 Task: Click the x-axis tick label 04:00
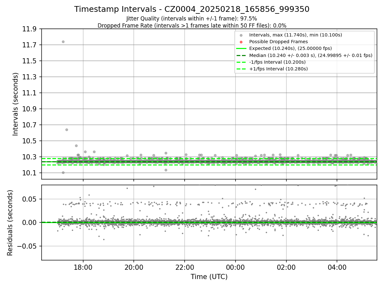coord(337,267)
